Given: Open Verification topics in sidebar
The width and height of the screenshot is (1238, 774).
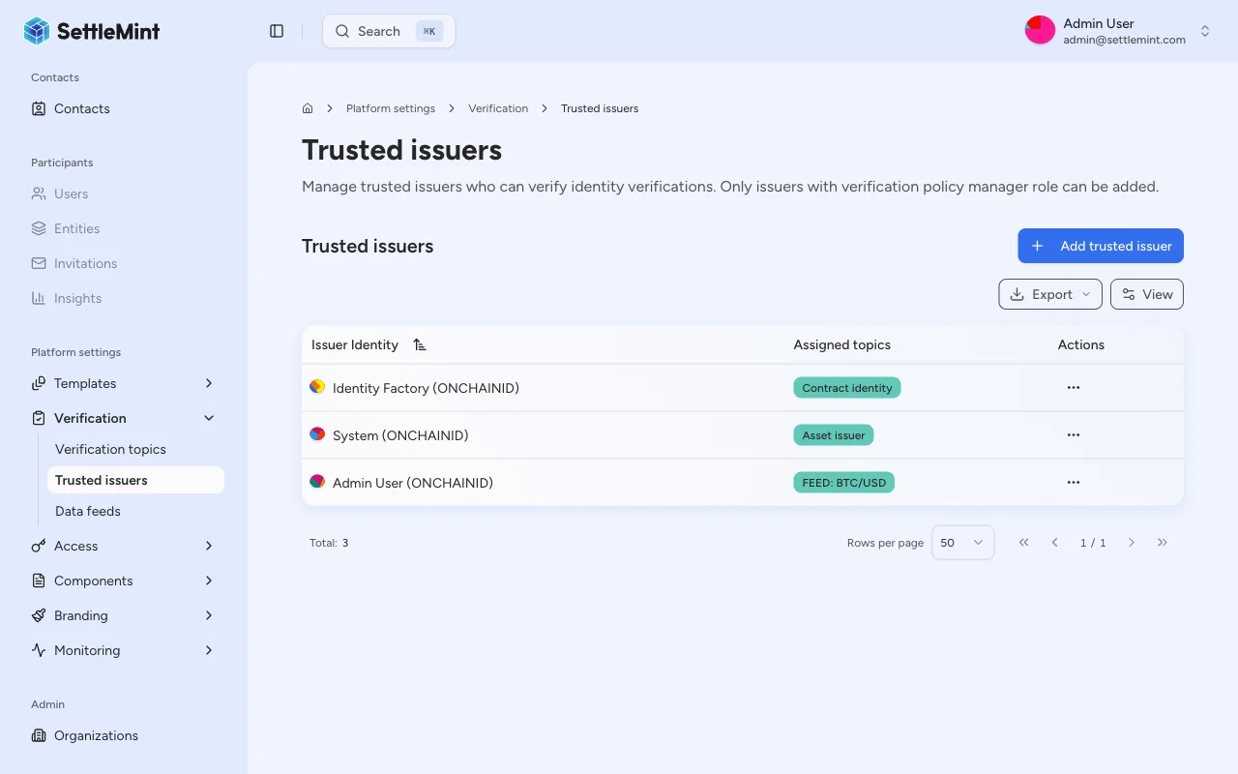Looking at the screenshot, I should pyautogui.click(x=110, y=449).
